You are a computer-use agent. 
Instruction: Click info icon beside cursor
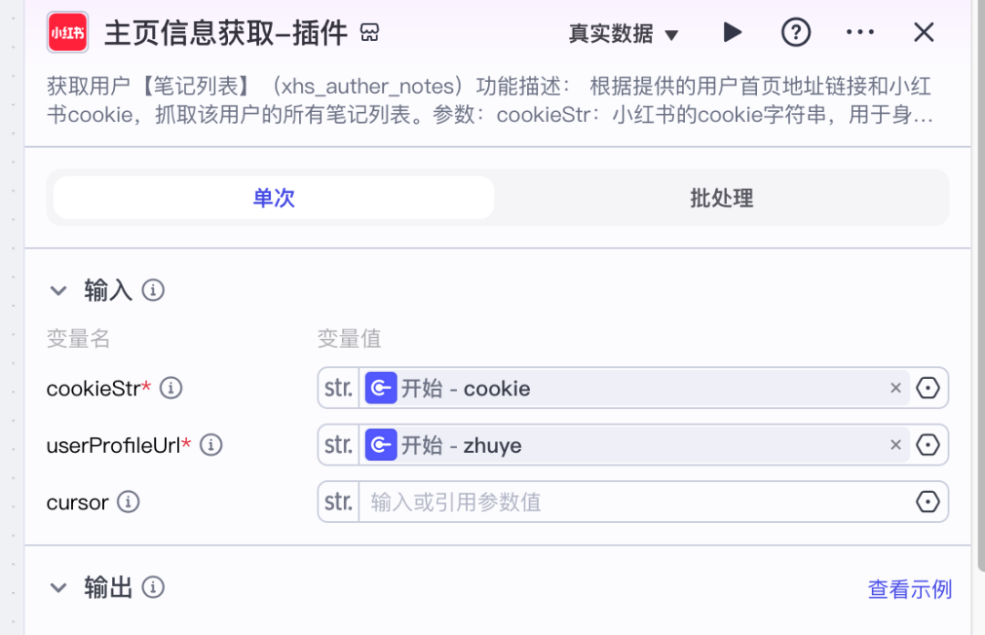[129, 502]
